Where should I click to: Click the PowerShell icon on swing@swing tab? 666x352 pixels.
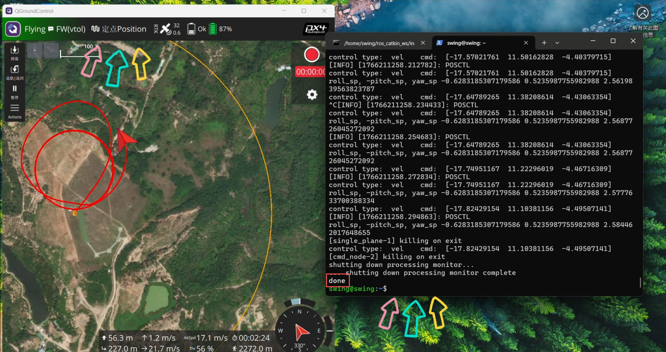pyautogui.click(x=439, y=43)
